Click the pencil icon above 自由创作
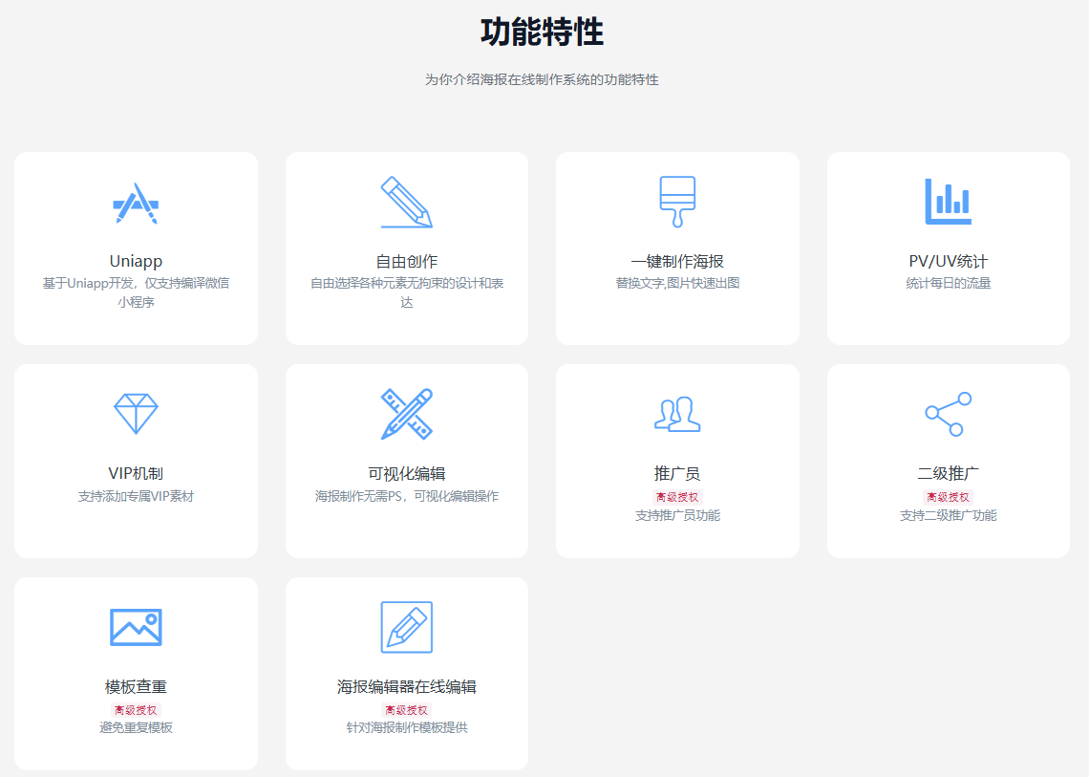Image resolution: width=1089 pixels, height=777 pixels. tap(407, 203)
